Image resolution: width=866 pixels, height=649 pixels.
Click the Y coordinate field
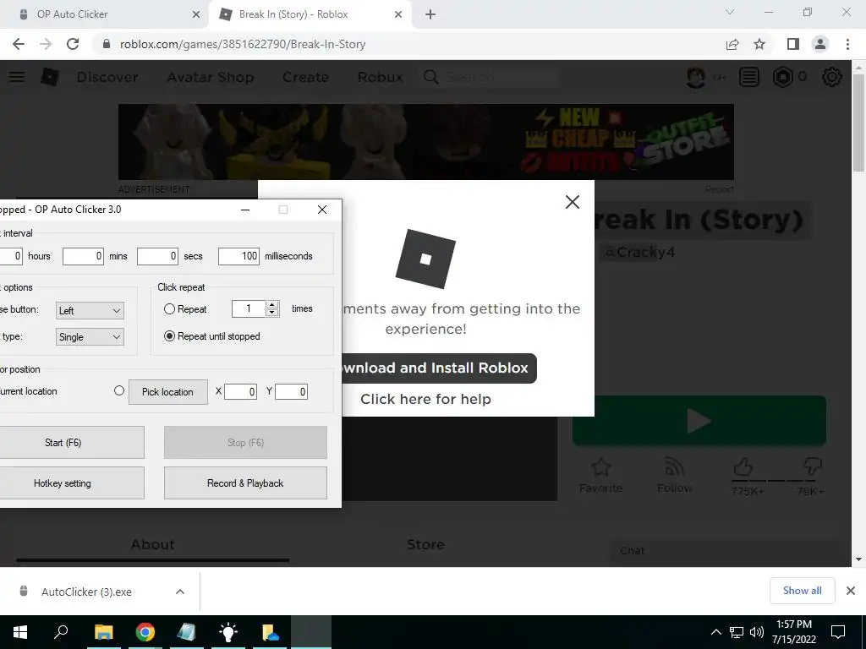pyautogui.click(x=291, y=392)
